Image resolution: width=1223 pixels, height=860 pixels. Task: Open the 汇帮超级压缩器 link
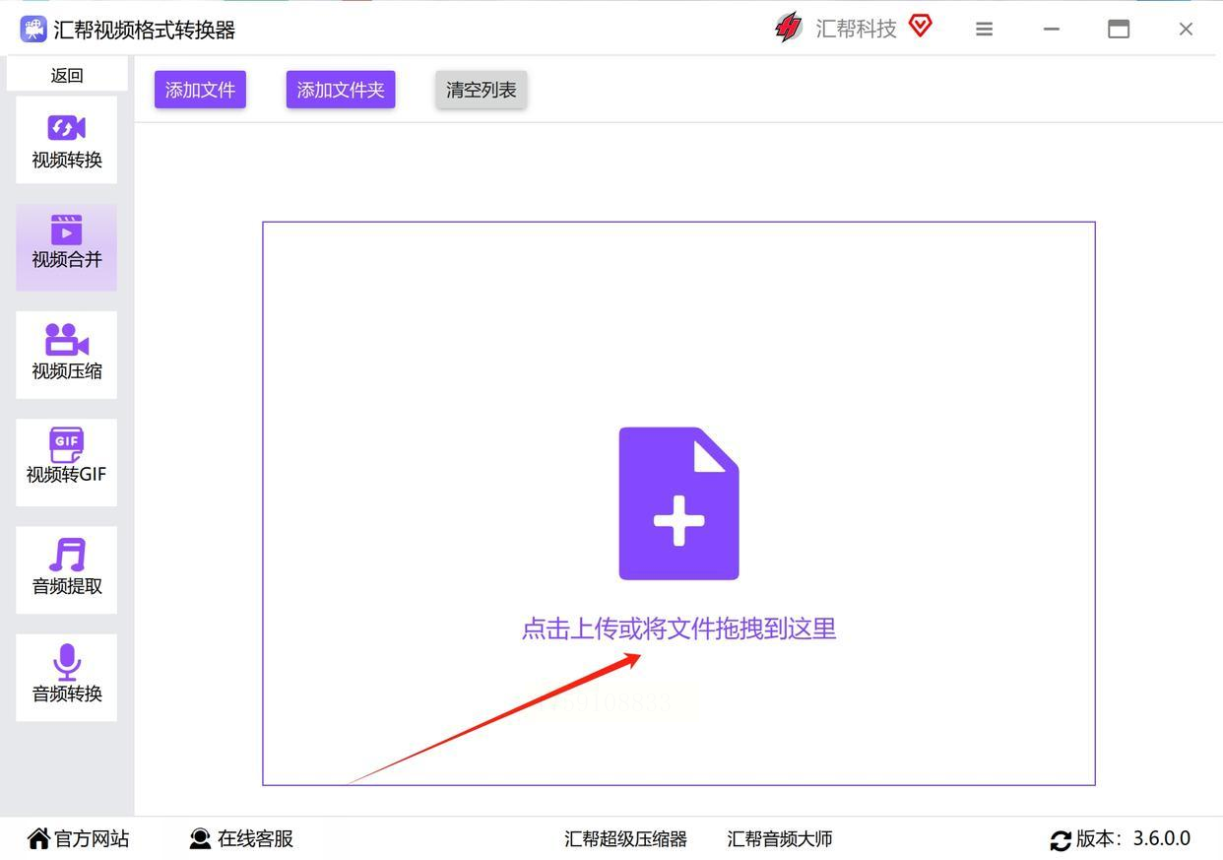coord(625,839)
